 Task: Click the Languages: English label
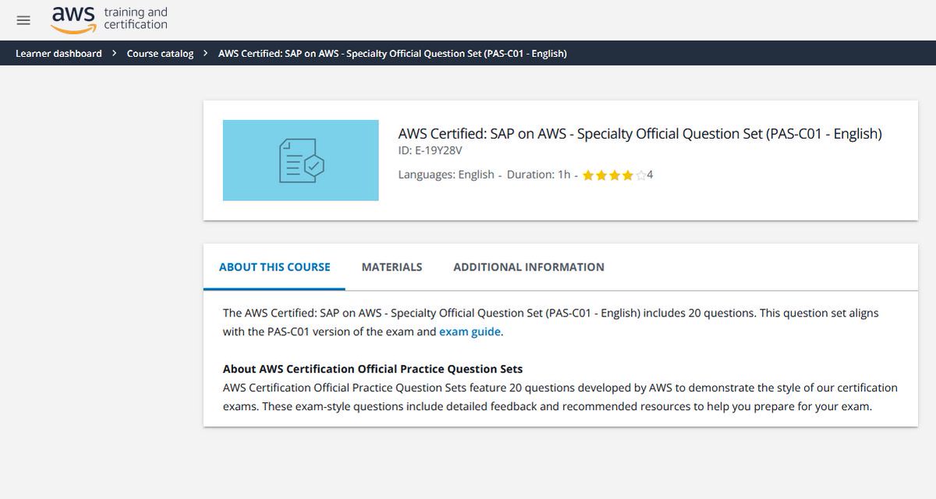446,175
